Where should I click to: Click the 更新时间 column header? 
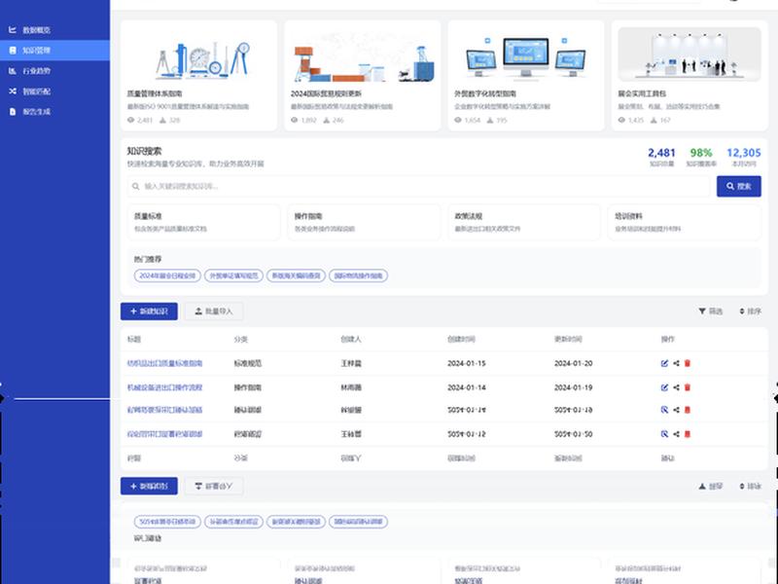568,339
